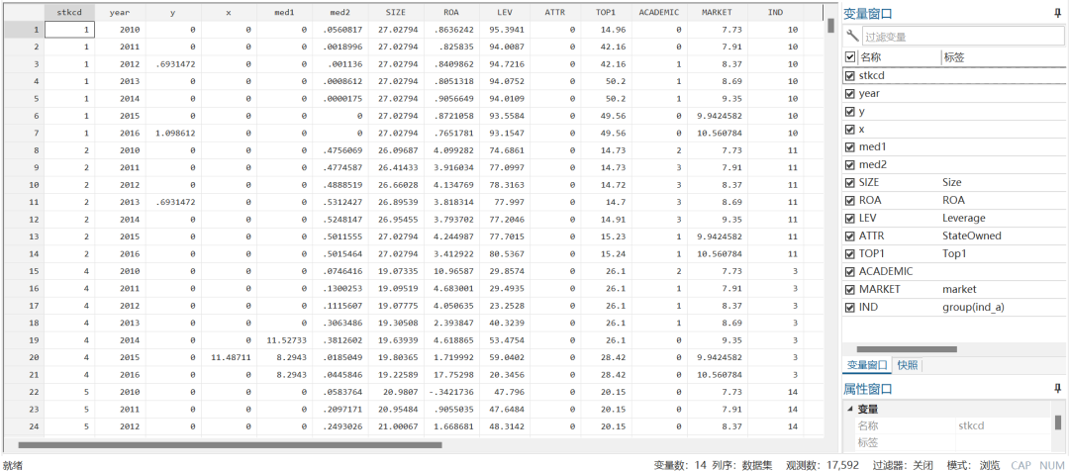
Task: Toggle the select-all checkbox beside 名称
Action: point(850,57)
